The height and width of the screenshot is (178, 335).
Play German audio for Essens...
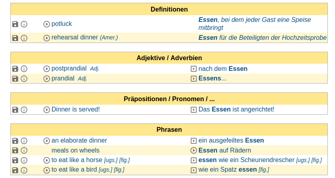point(194,78)
